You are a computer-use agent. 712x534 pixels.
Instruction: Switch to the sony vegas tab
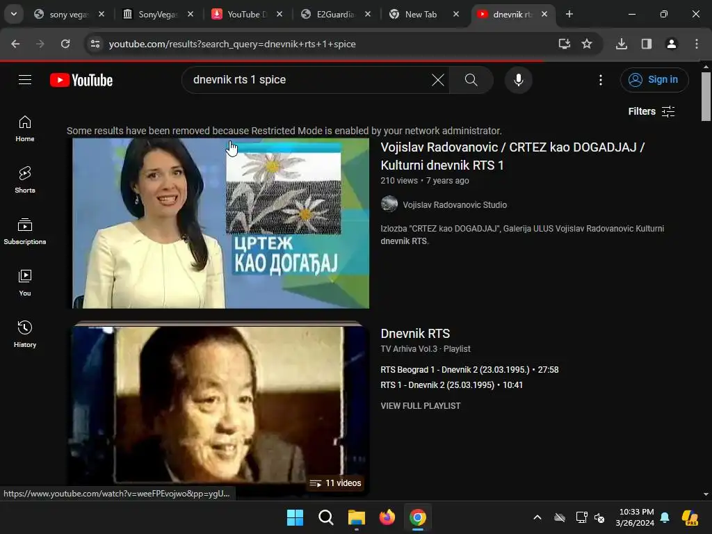tap(68, 15)
